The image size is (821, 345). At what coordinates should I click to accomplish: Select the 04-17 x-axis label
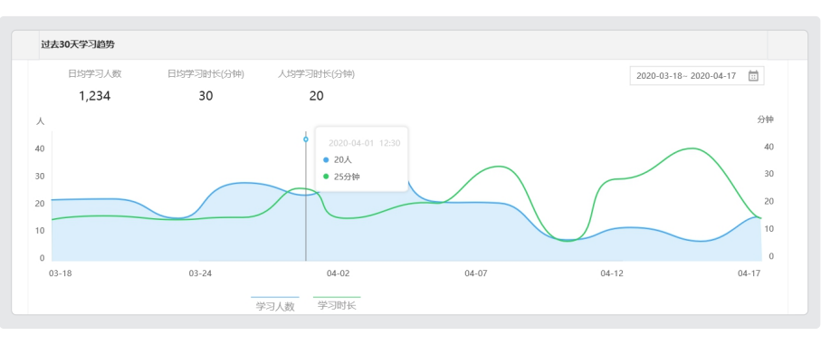[x=749, y=273]
